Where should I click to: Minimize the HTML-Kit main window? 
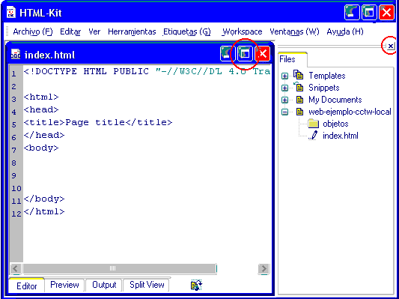352,12
